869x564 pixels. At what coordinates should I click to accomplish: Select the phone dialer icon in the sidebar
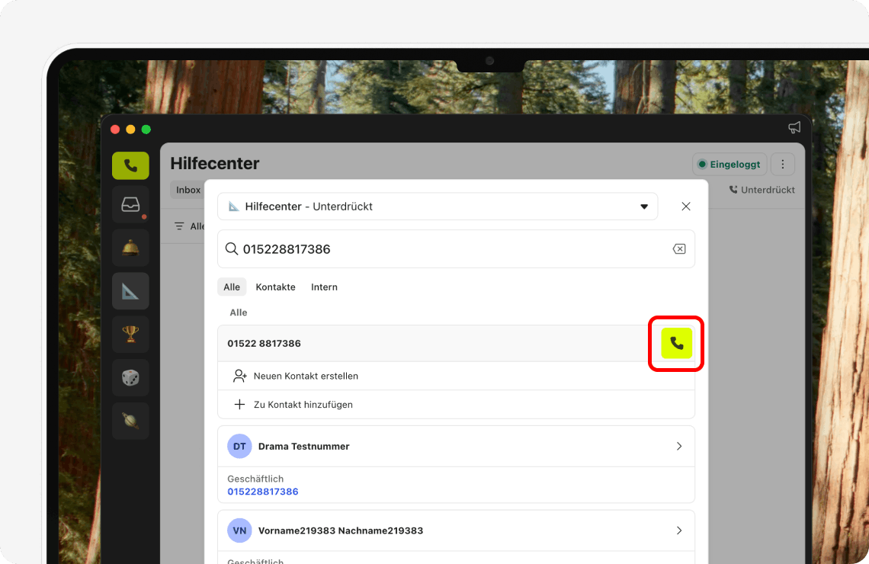click(130, 165)
